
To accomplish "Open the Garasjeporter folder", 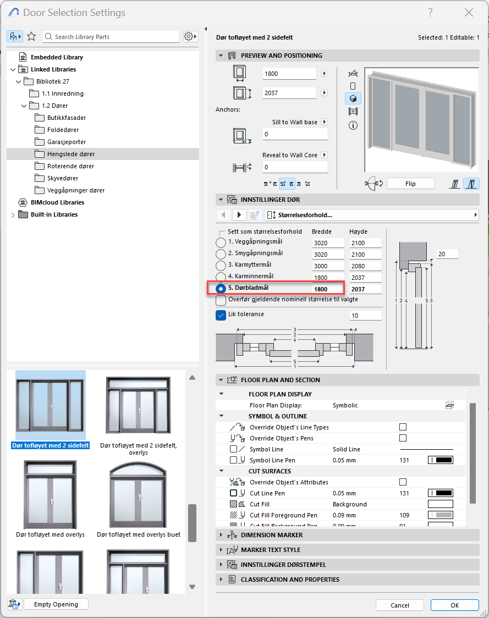I will tap(66, 142).
